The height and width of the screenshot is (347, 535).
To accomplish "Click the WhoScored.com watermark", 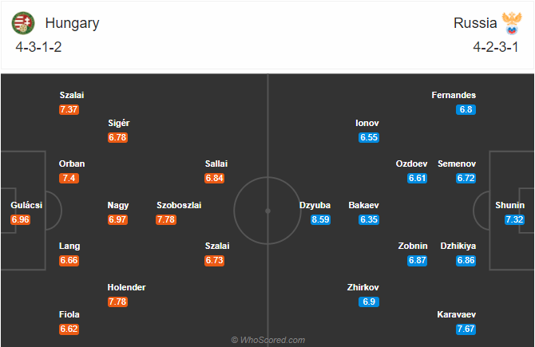I will [x=267, y=340].
